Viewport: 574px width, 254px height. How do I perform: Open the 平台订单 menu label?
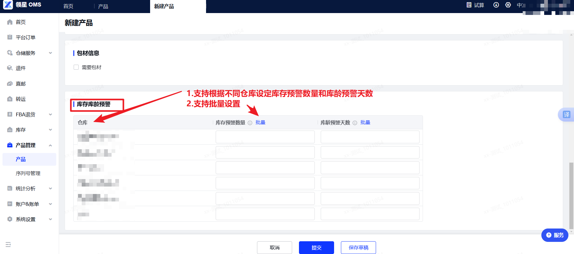25,37
